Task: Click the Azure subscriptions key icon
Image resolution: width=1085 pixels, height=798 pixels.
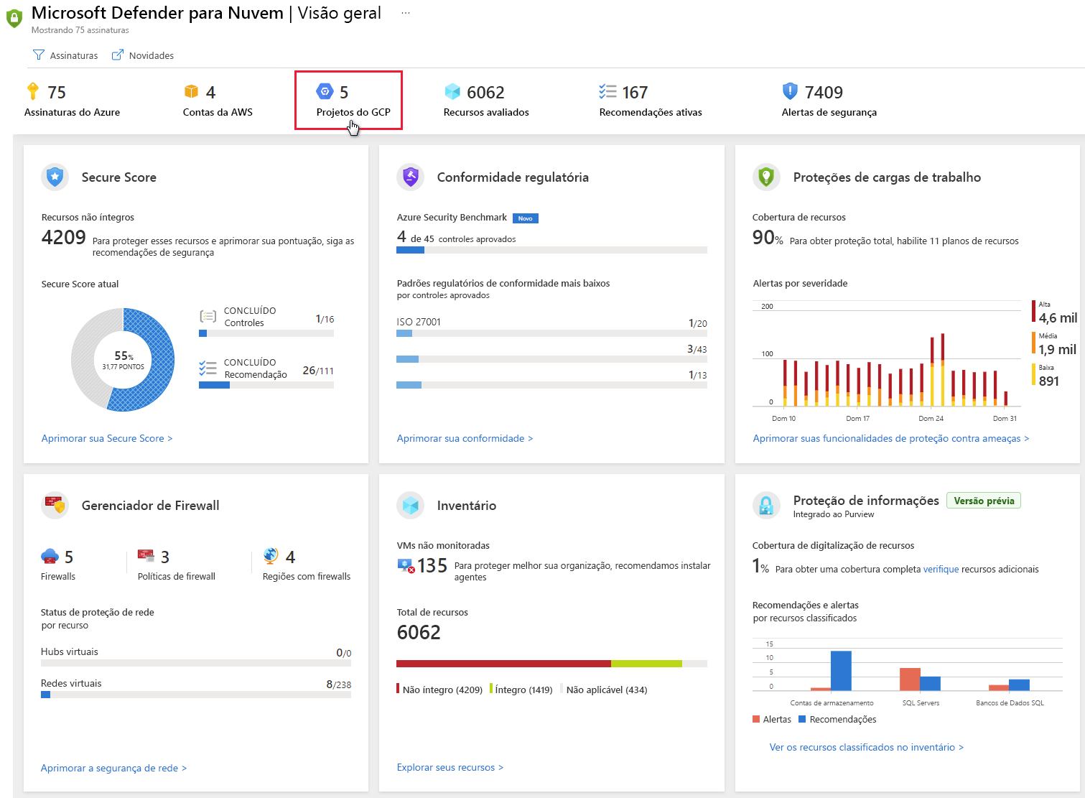Action: (33, 91)
